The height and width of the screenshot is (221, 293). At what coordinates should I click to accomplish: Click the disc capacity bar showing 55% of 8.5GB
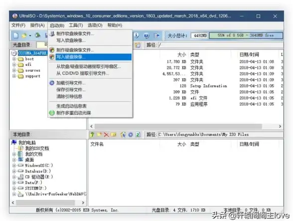(246, 35)
